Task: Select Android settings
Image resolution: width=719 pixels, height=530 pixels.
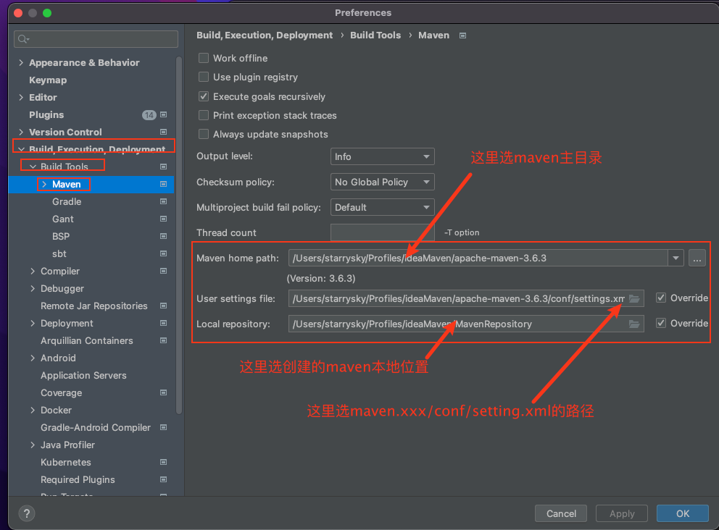Action: click(x=58, y=358)
